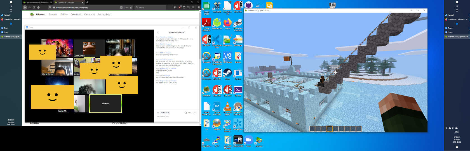The height and width of the screenshot is (151, 470).
Task: Open notification center on right taskbar
Action: click(x=457, y=147)
